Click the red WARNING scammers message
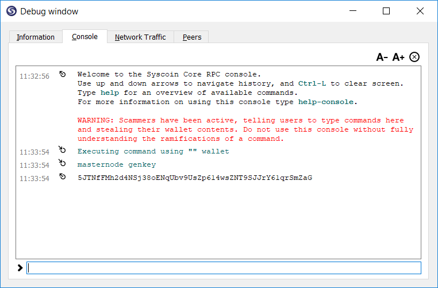 tap(245, 129)
